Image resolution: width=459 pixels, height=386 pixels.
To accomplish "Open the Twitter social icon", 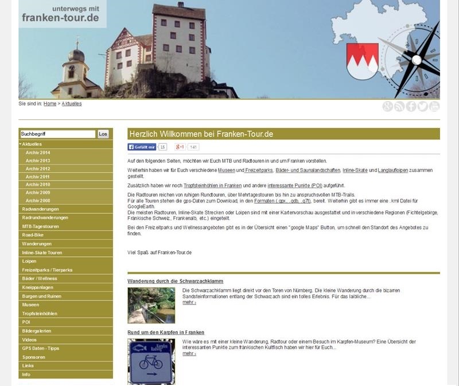I will [422, 106].
